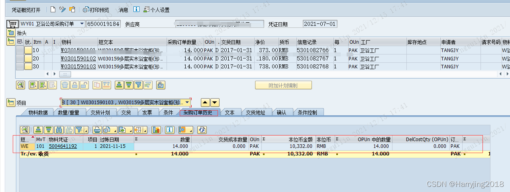Switch to 交货地址 tab

point(255,112)
